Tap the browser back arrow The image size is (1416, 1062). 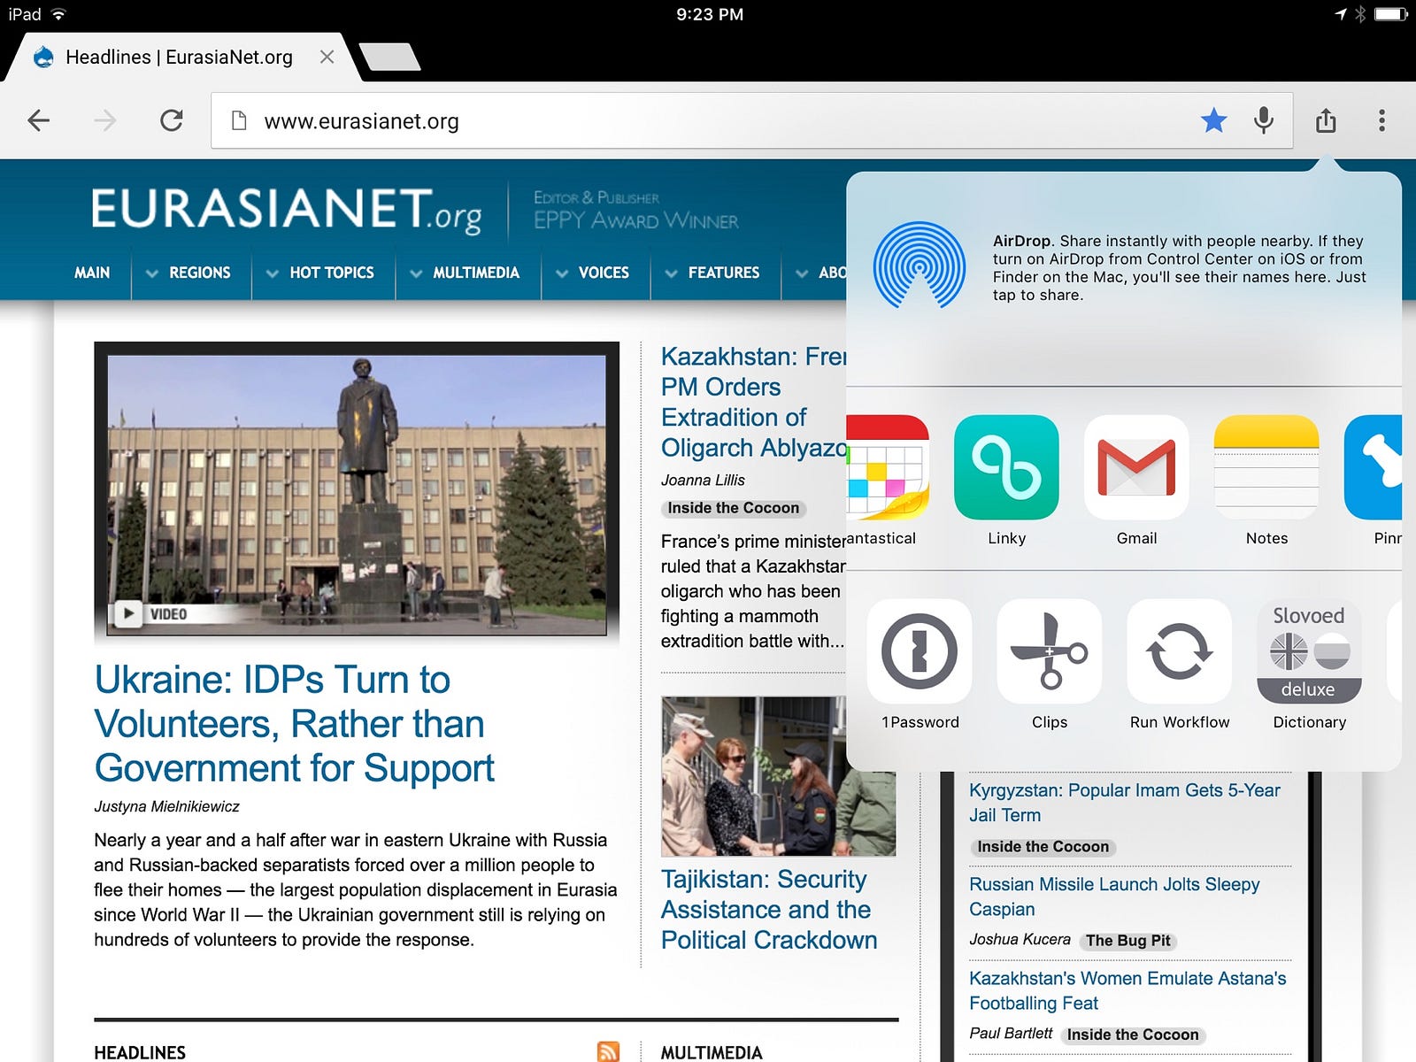(x=38, y=120)
